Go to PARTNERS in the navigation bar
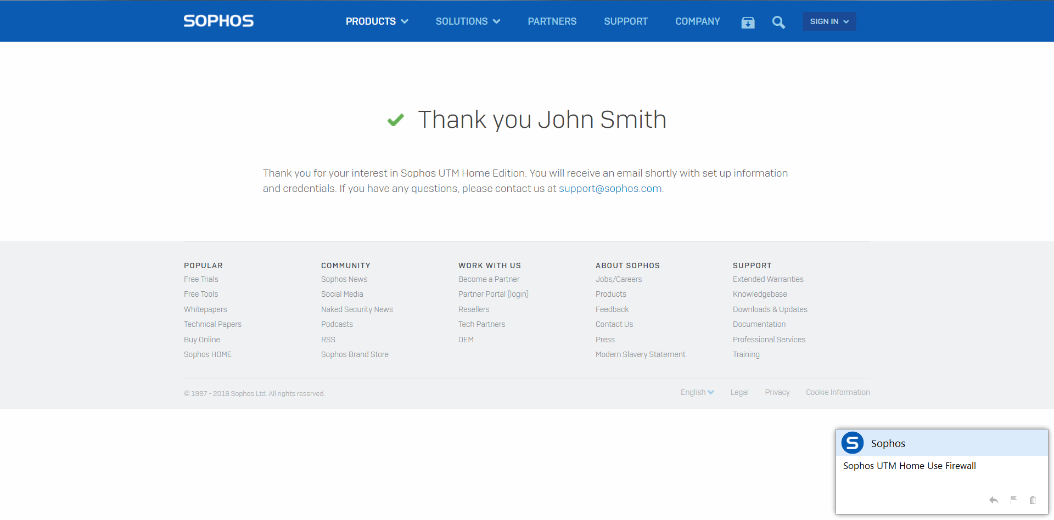The image size is (1054, 520). coord(552,21)
